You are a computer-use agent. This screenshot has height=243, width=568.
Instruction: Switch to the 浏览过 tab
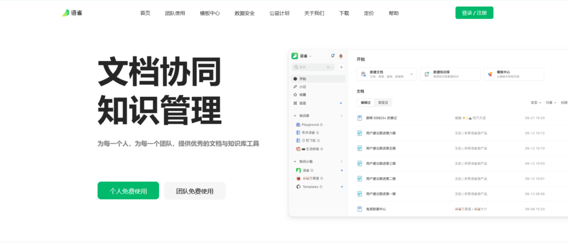coord(383,103)
